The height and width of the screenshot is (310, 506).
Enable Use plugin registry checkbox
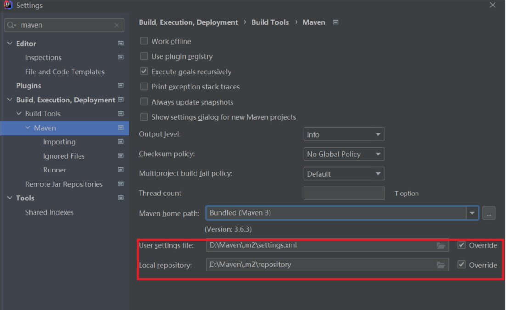coord(144,56)
